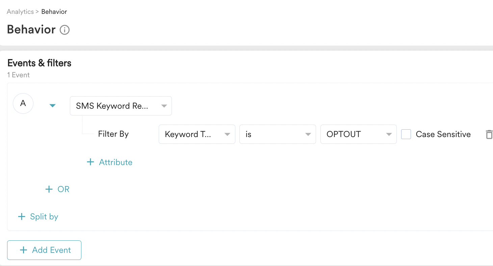
Task: Open the OPTOUT value dropdown
Action: pyautogui.click(x=358, y=134)
